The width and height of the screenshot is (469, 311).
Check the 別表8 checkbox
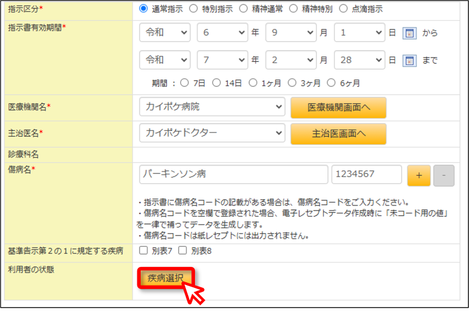click(183, 251)
